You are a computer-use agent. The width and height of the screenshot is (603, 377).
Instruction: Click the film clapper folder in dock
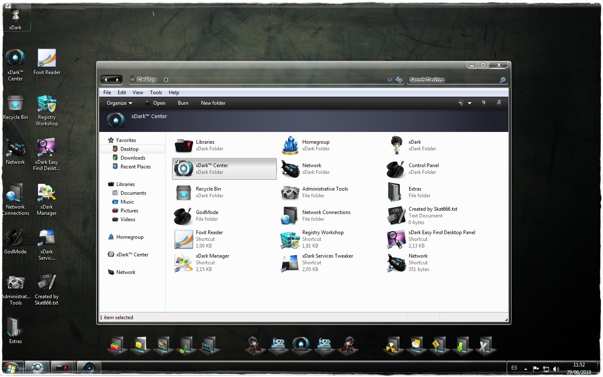pos(208,346)
